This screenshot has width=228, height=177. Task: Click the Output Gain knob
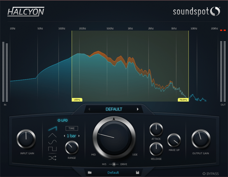201,139
